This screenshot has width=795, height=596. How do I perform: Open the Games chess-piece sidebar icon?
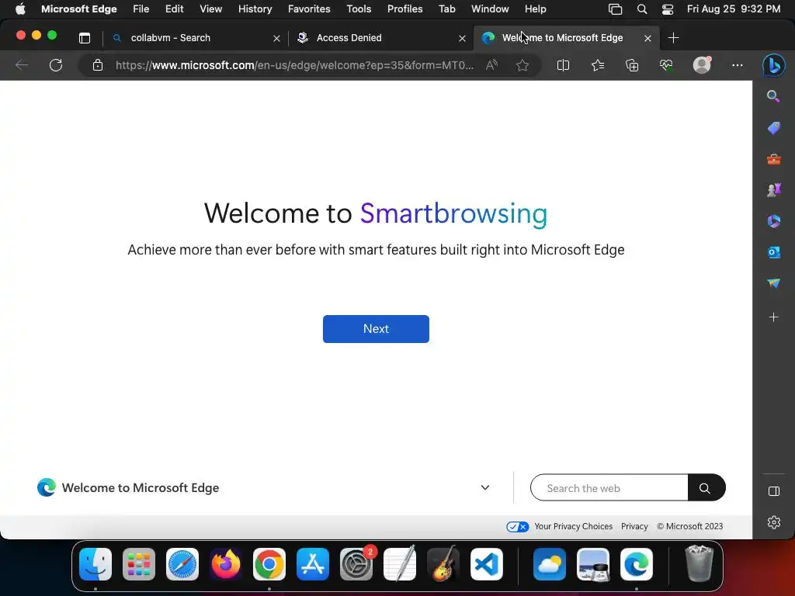tap(774, 190)
